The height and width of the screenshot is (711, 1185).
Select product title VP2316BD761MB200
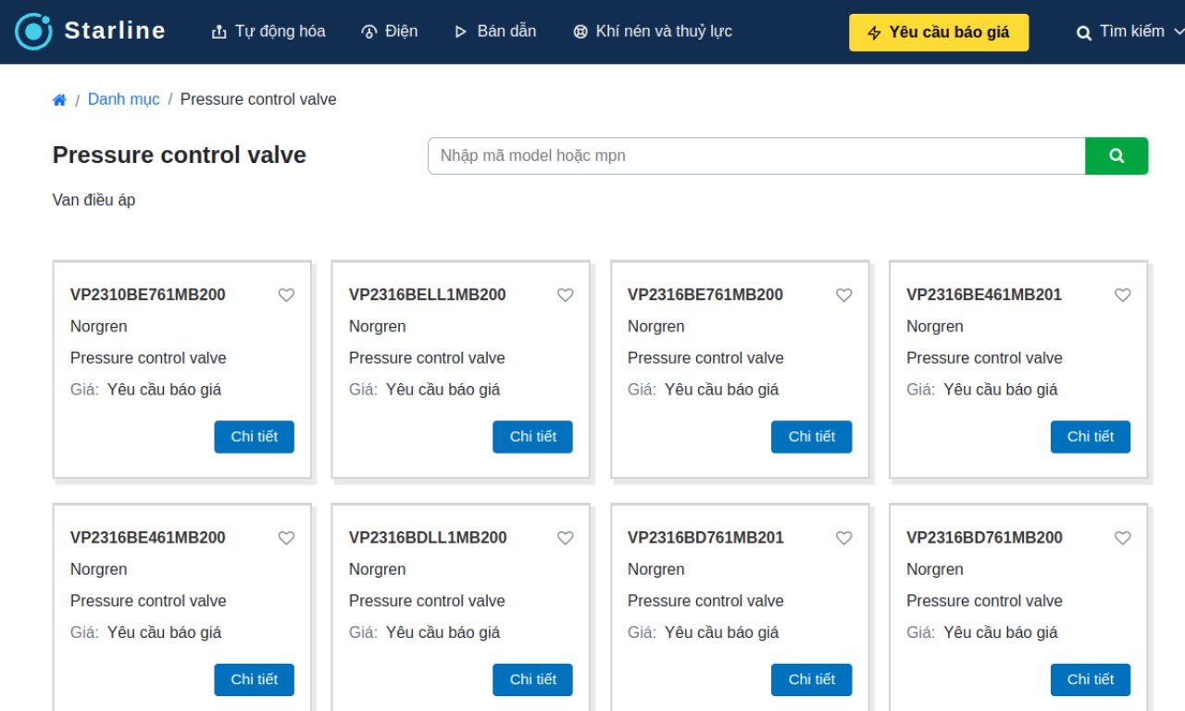click(984, 538)
